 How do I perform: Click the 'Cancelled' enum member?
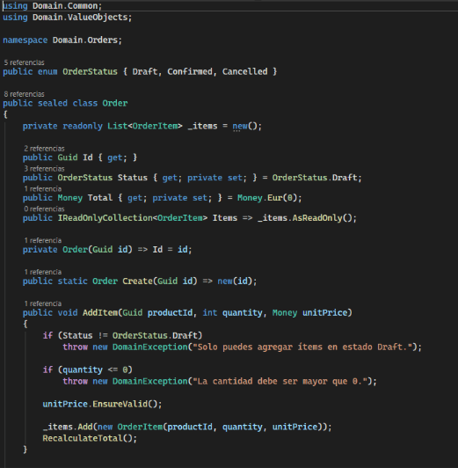point(244,71)
